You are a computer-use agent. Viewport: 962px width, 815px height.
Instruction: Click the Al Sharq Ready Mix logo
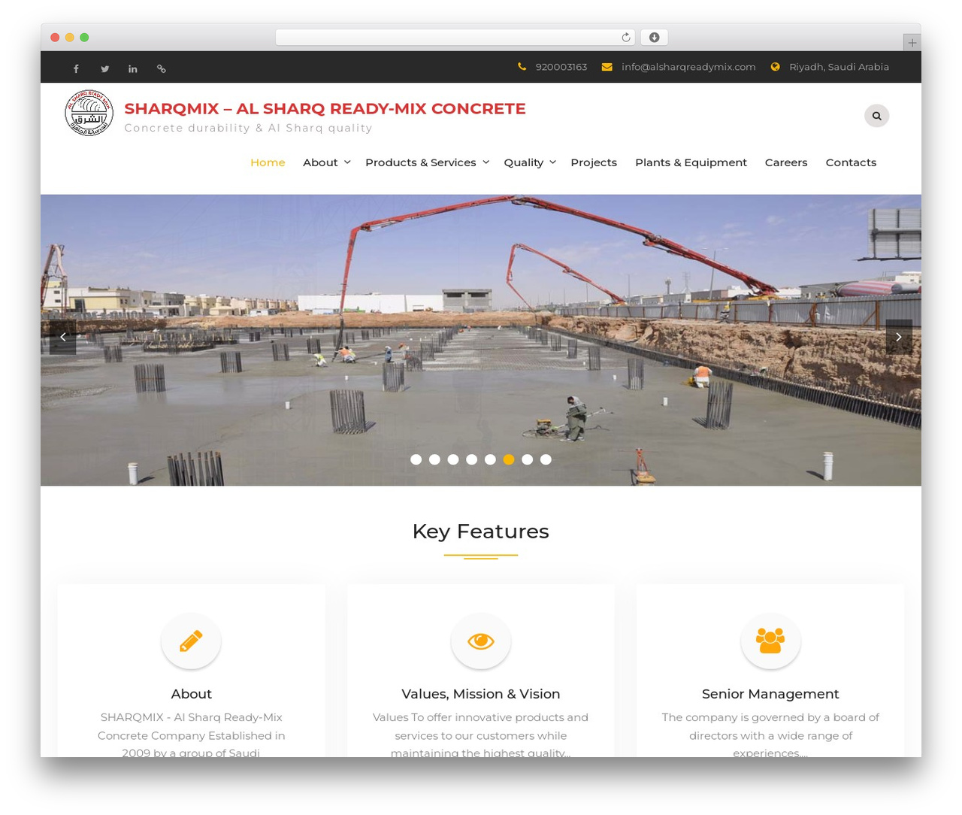point(89,113)
